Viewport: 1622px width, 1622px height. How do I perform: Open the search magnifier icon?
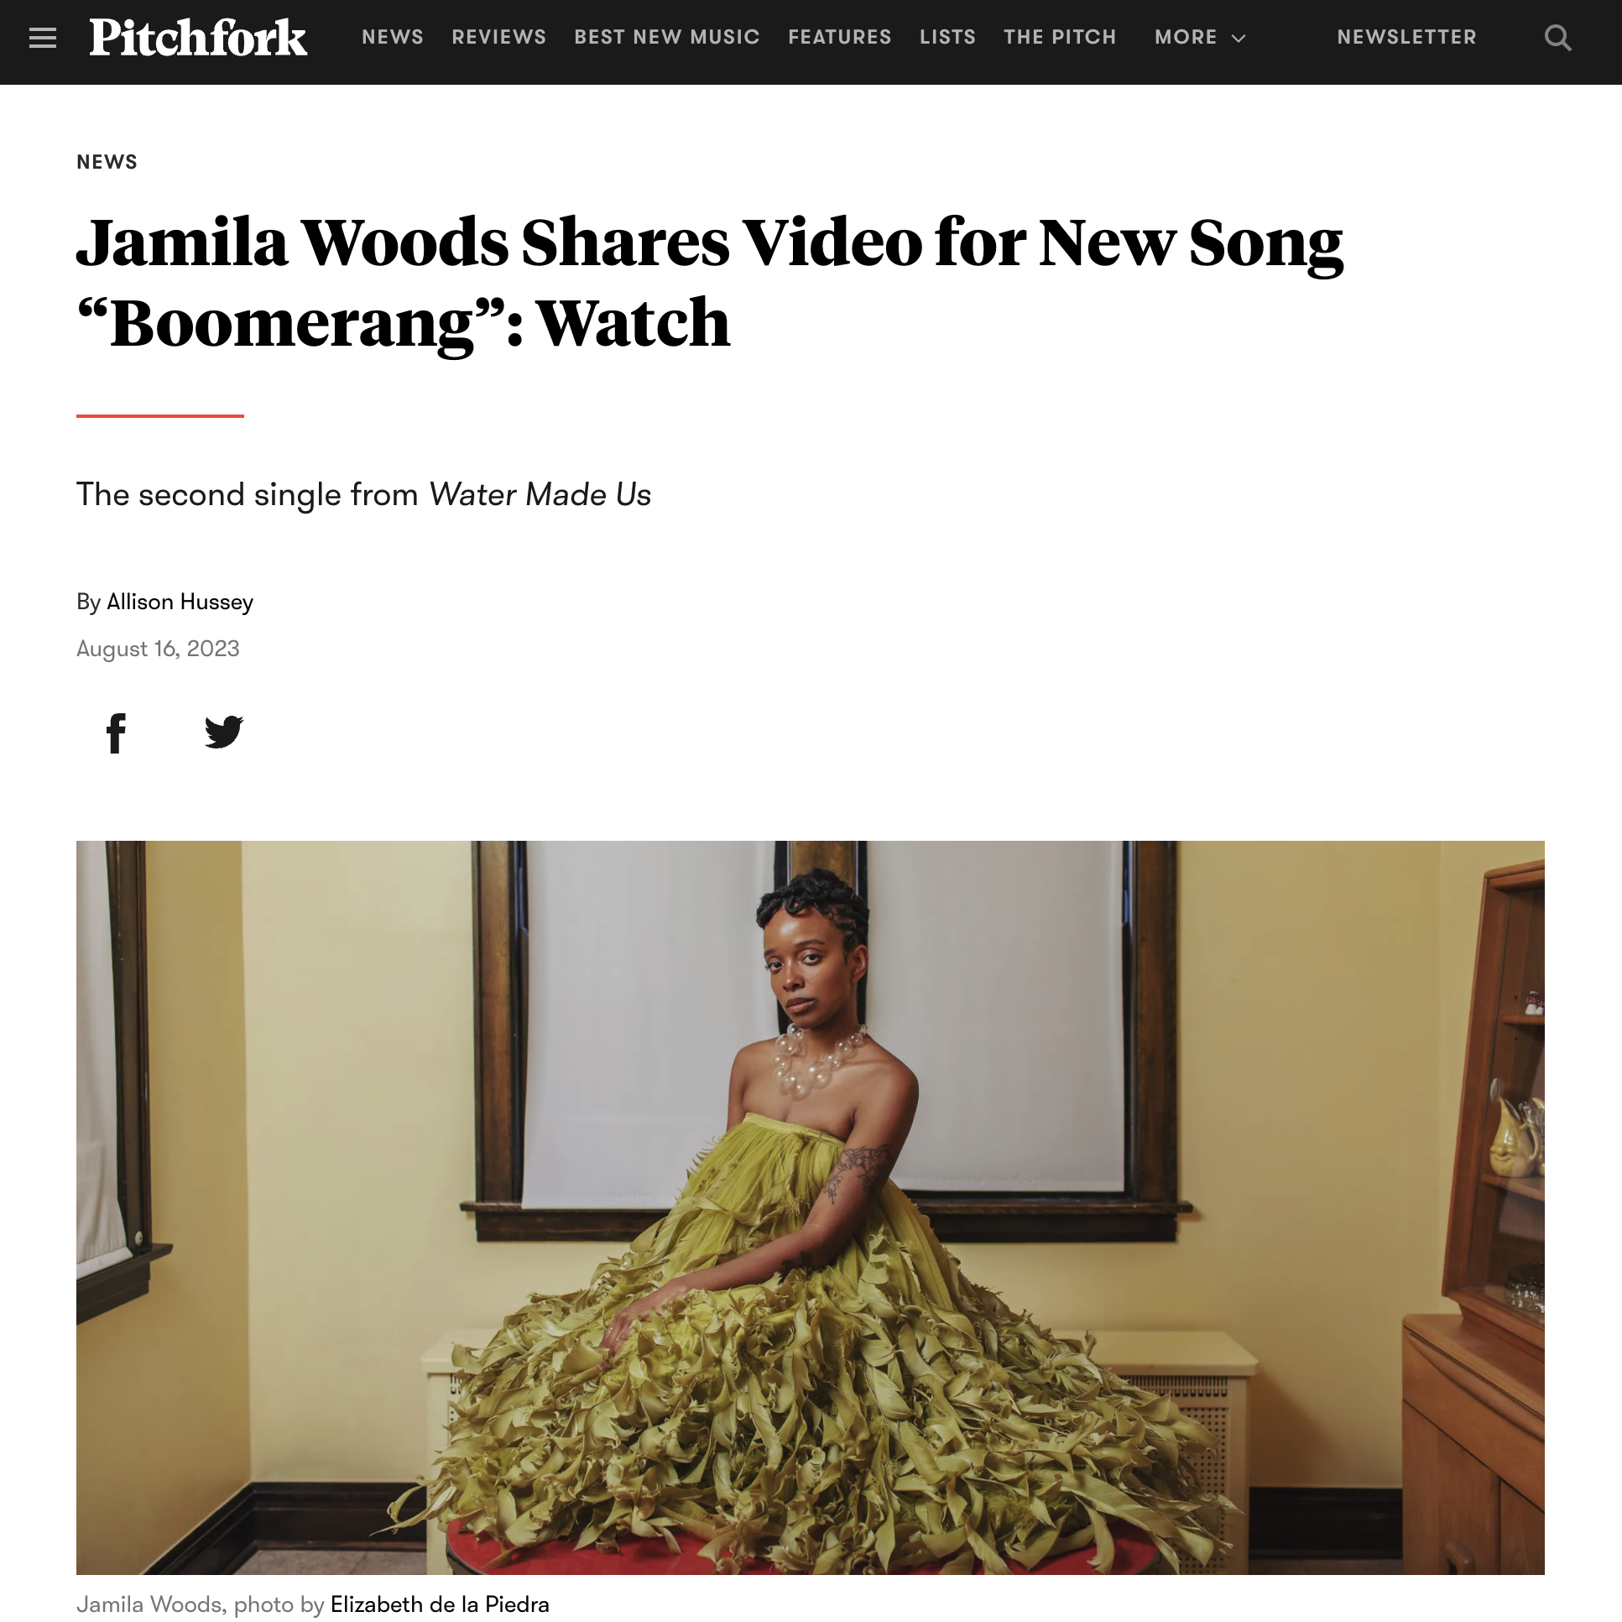coord(1558,38)
